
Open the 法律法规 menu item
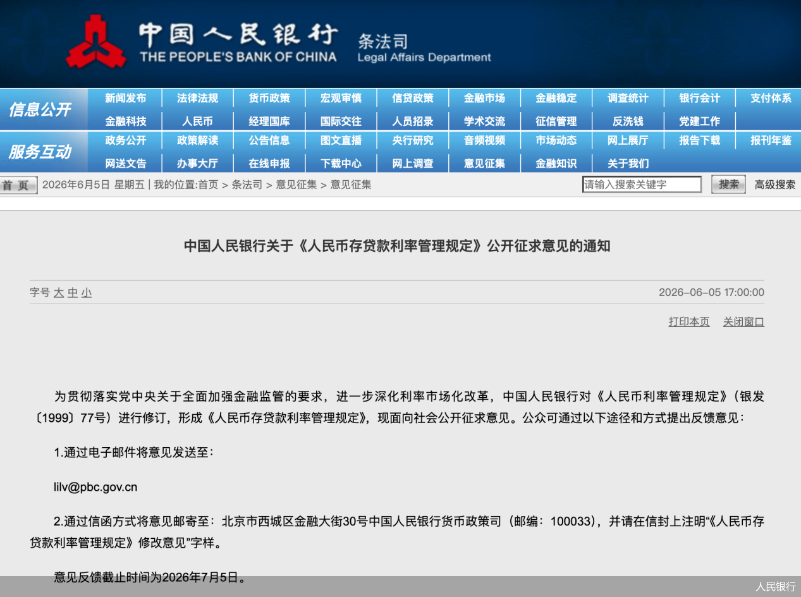click(x=197, y=98)
